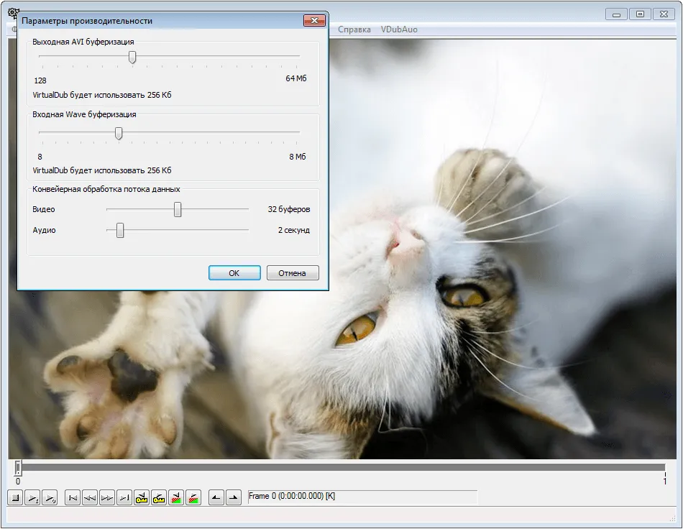Click the previous scene search icon
683x529 pixels.
(x=176, y=497)
